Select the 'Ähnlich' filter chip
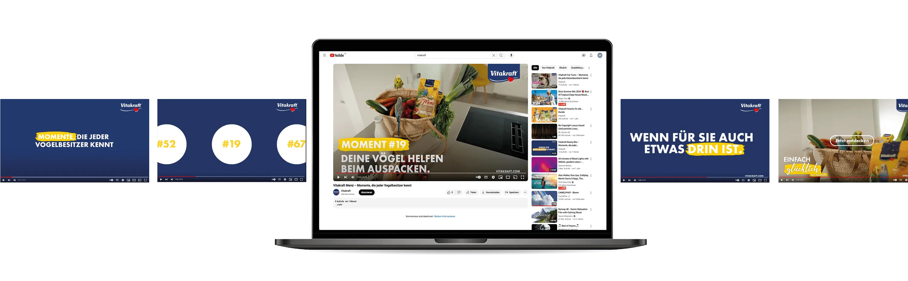Image resolution: width=908 pixels, height=281 pixels. click(563, 68)
